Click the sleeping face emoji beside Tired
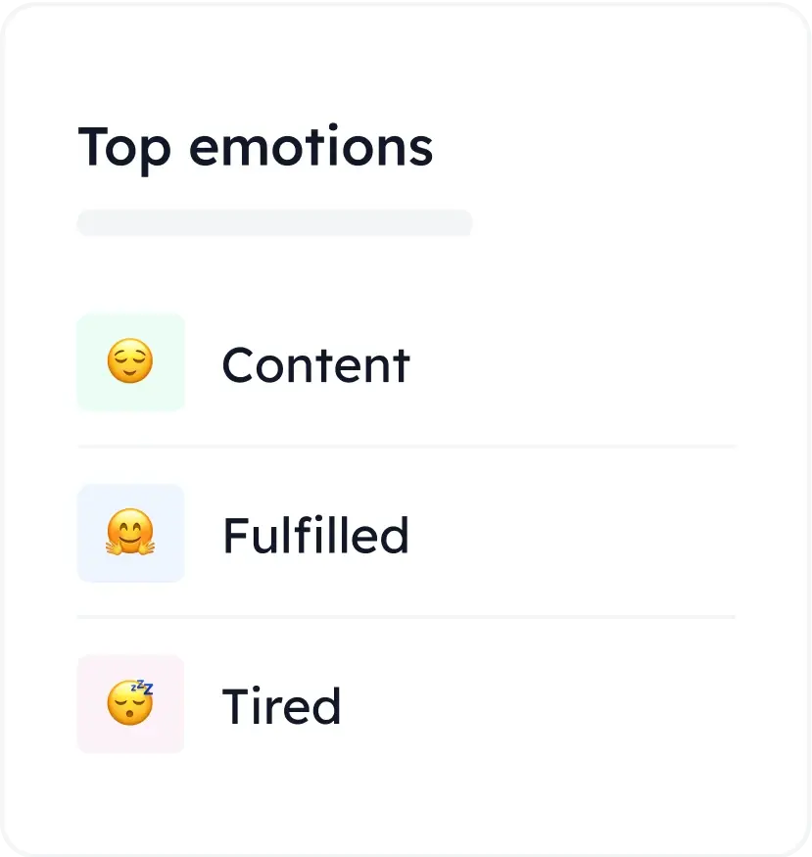 point(130,703)
